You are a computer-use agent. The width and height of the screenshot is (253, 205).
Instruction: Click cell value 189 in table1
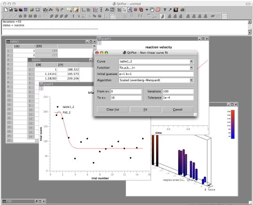46,50
